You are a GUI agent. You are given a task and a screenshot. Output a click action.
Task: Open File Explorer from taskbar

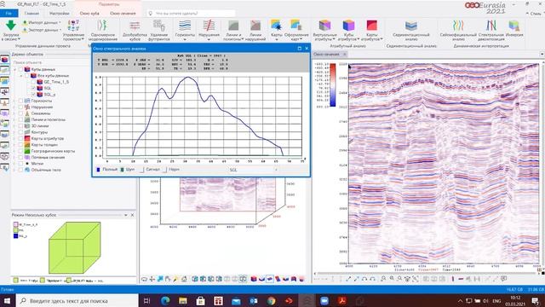point(183,300)
